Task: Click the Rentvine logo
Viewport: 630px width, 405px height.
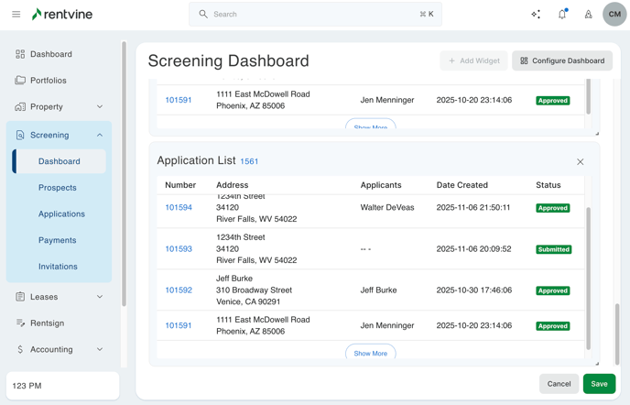Action: click(62, 14)
